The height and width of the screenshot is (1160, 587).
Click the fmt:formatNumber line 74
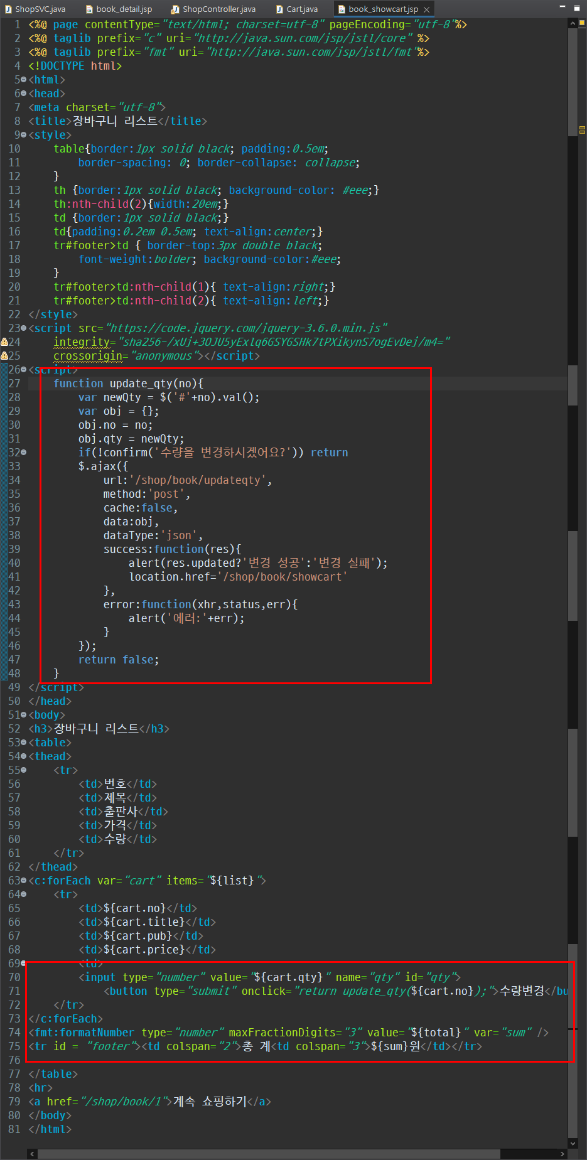(288, 1032)
